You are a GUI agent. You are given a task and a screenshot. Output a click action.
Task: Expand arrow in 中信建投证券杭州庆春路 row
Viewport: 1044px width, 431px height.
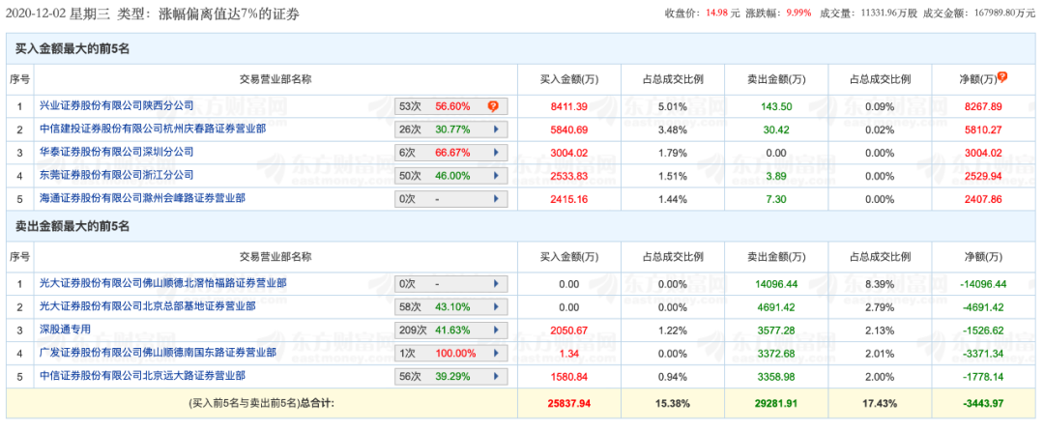coord(497,129)
